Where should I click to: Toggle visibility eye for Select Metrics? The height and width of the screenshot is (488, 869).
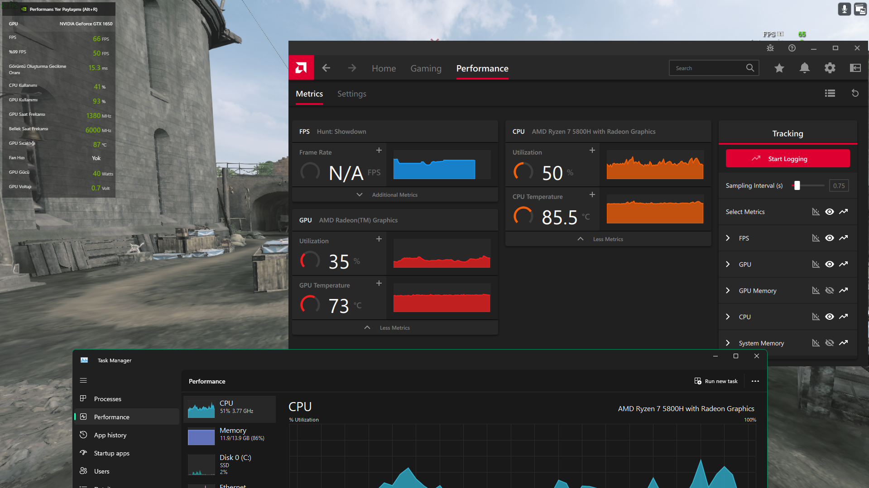[830, 212]
